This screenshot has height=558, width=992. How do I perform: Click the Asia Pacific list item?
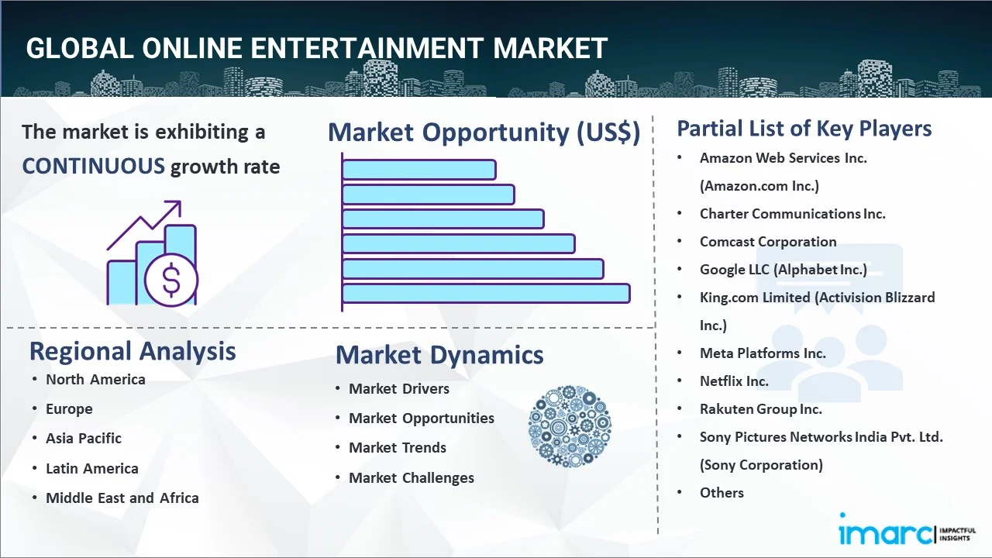pyautogui.click(x=84, y=438)
